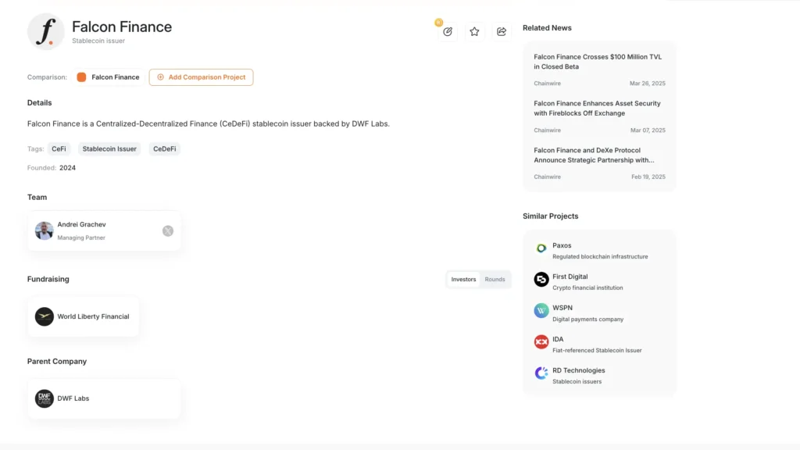Open First Digital similar project name

pos(570,277)
